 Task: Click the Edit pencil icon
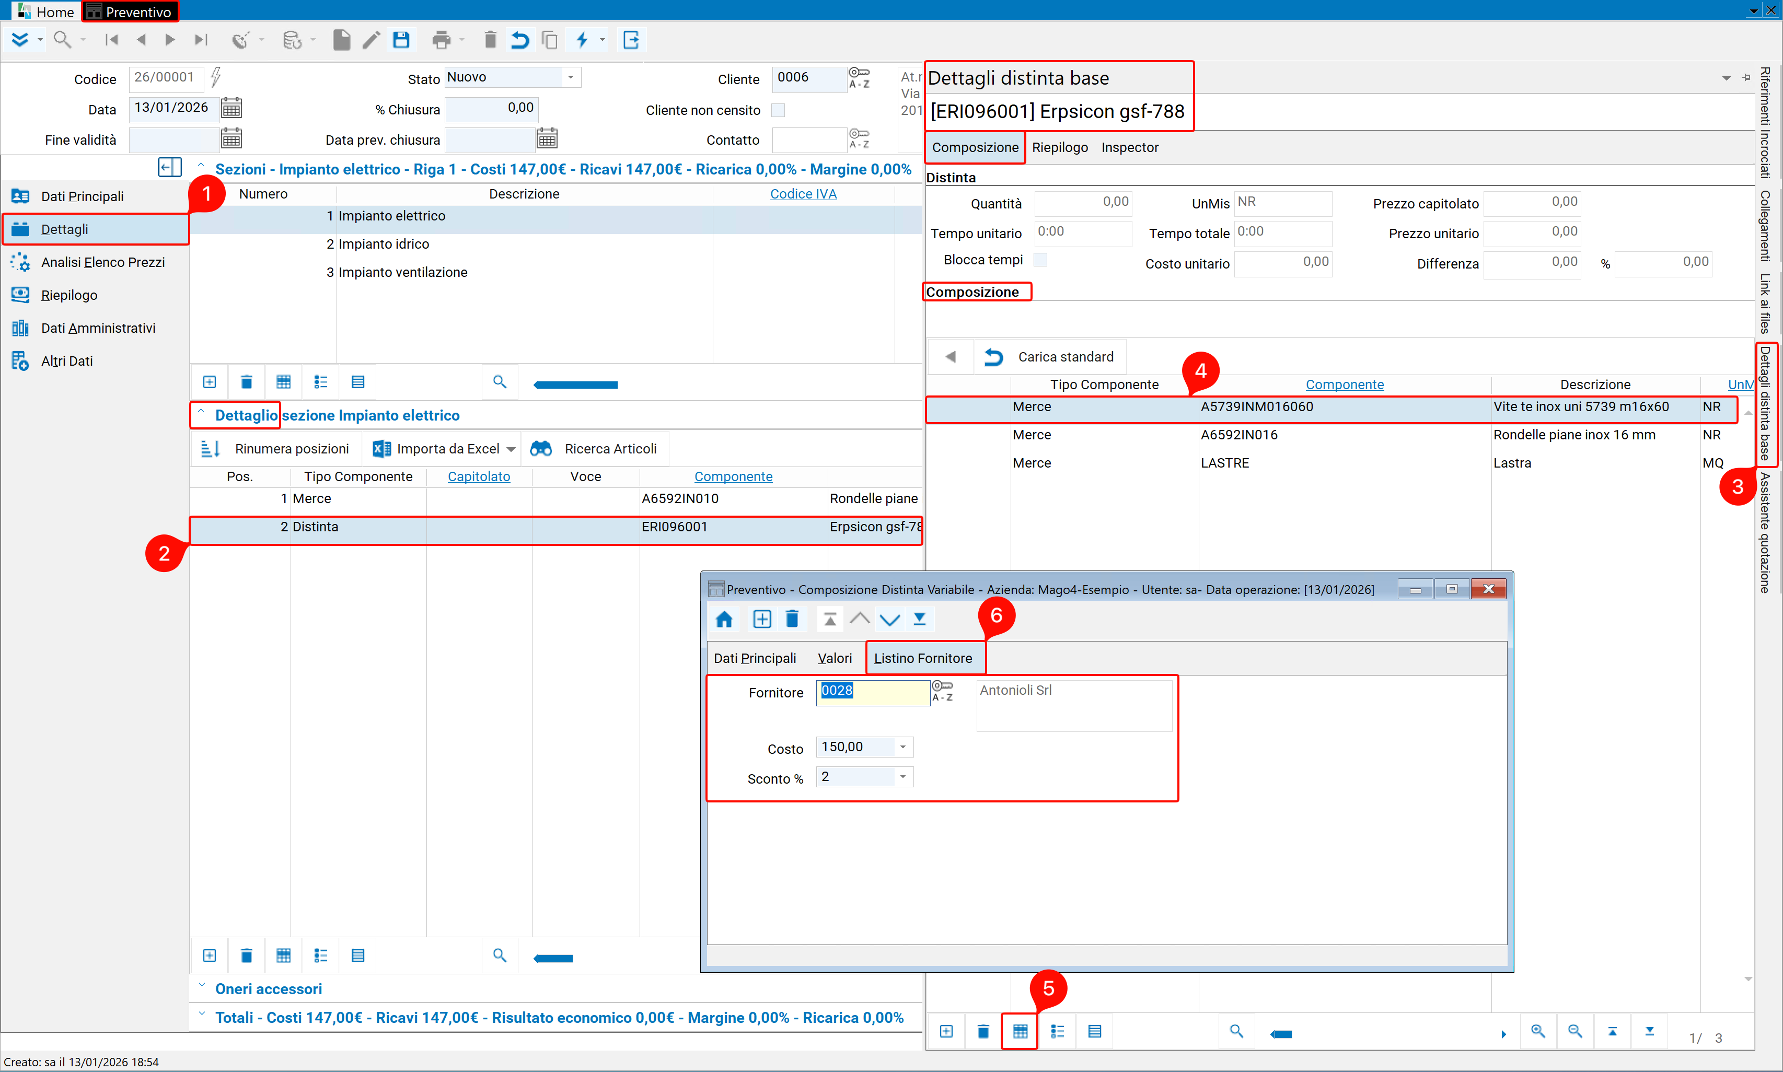pos(371,40)
